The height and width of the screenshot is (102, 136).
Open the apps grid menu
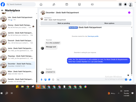pos(120,4)
